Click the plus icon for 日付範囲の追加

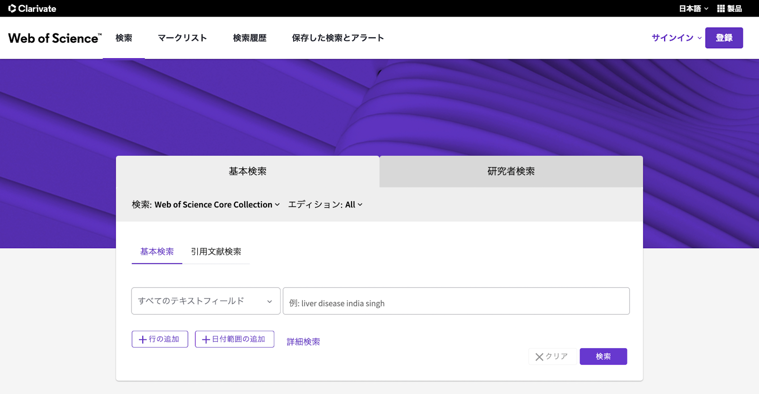[x=206, y=340]
